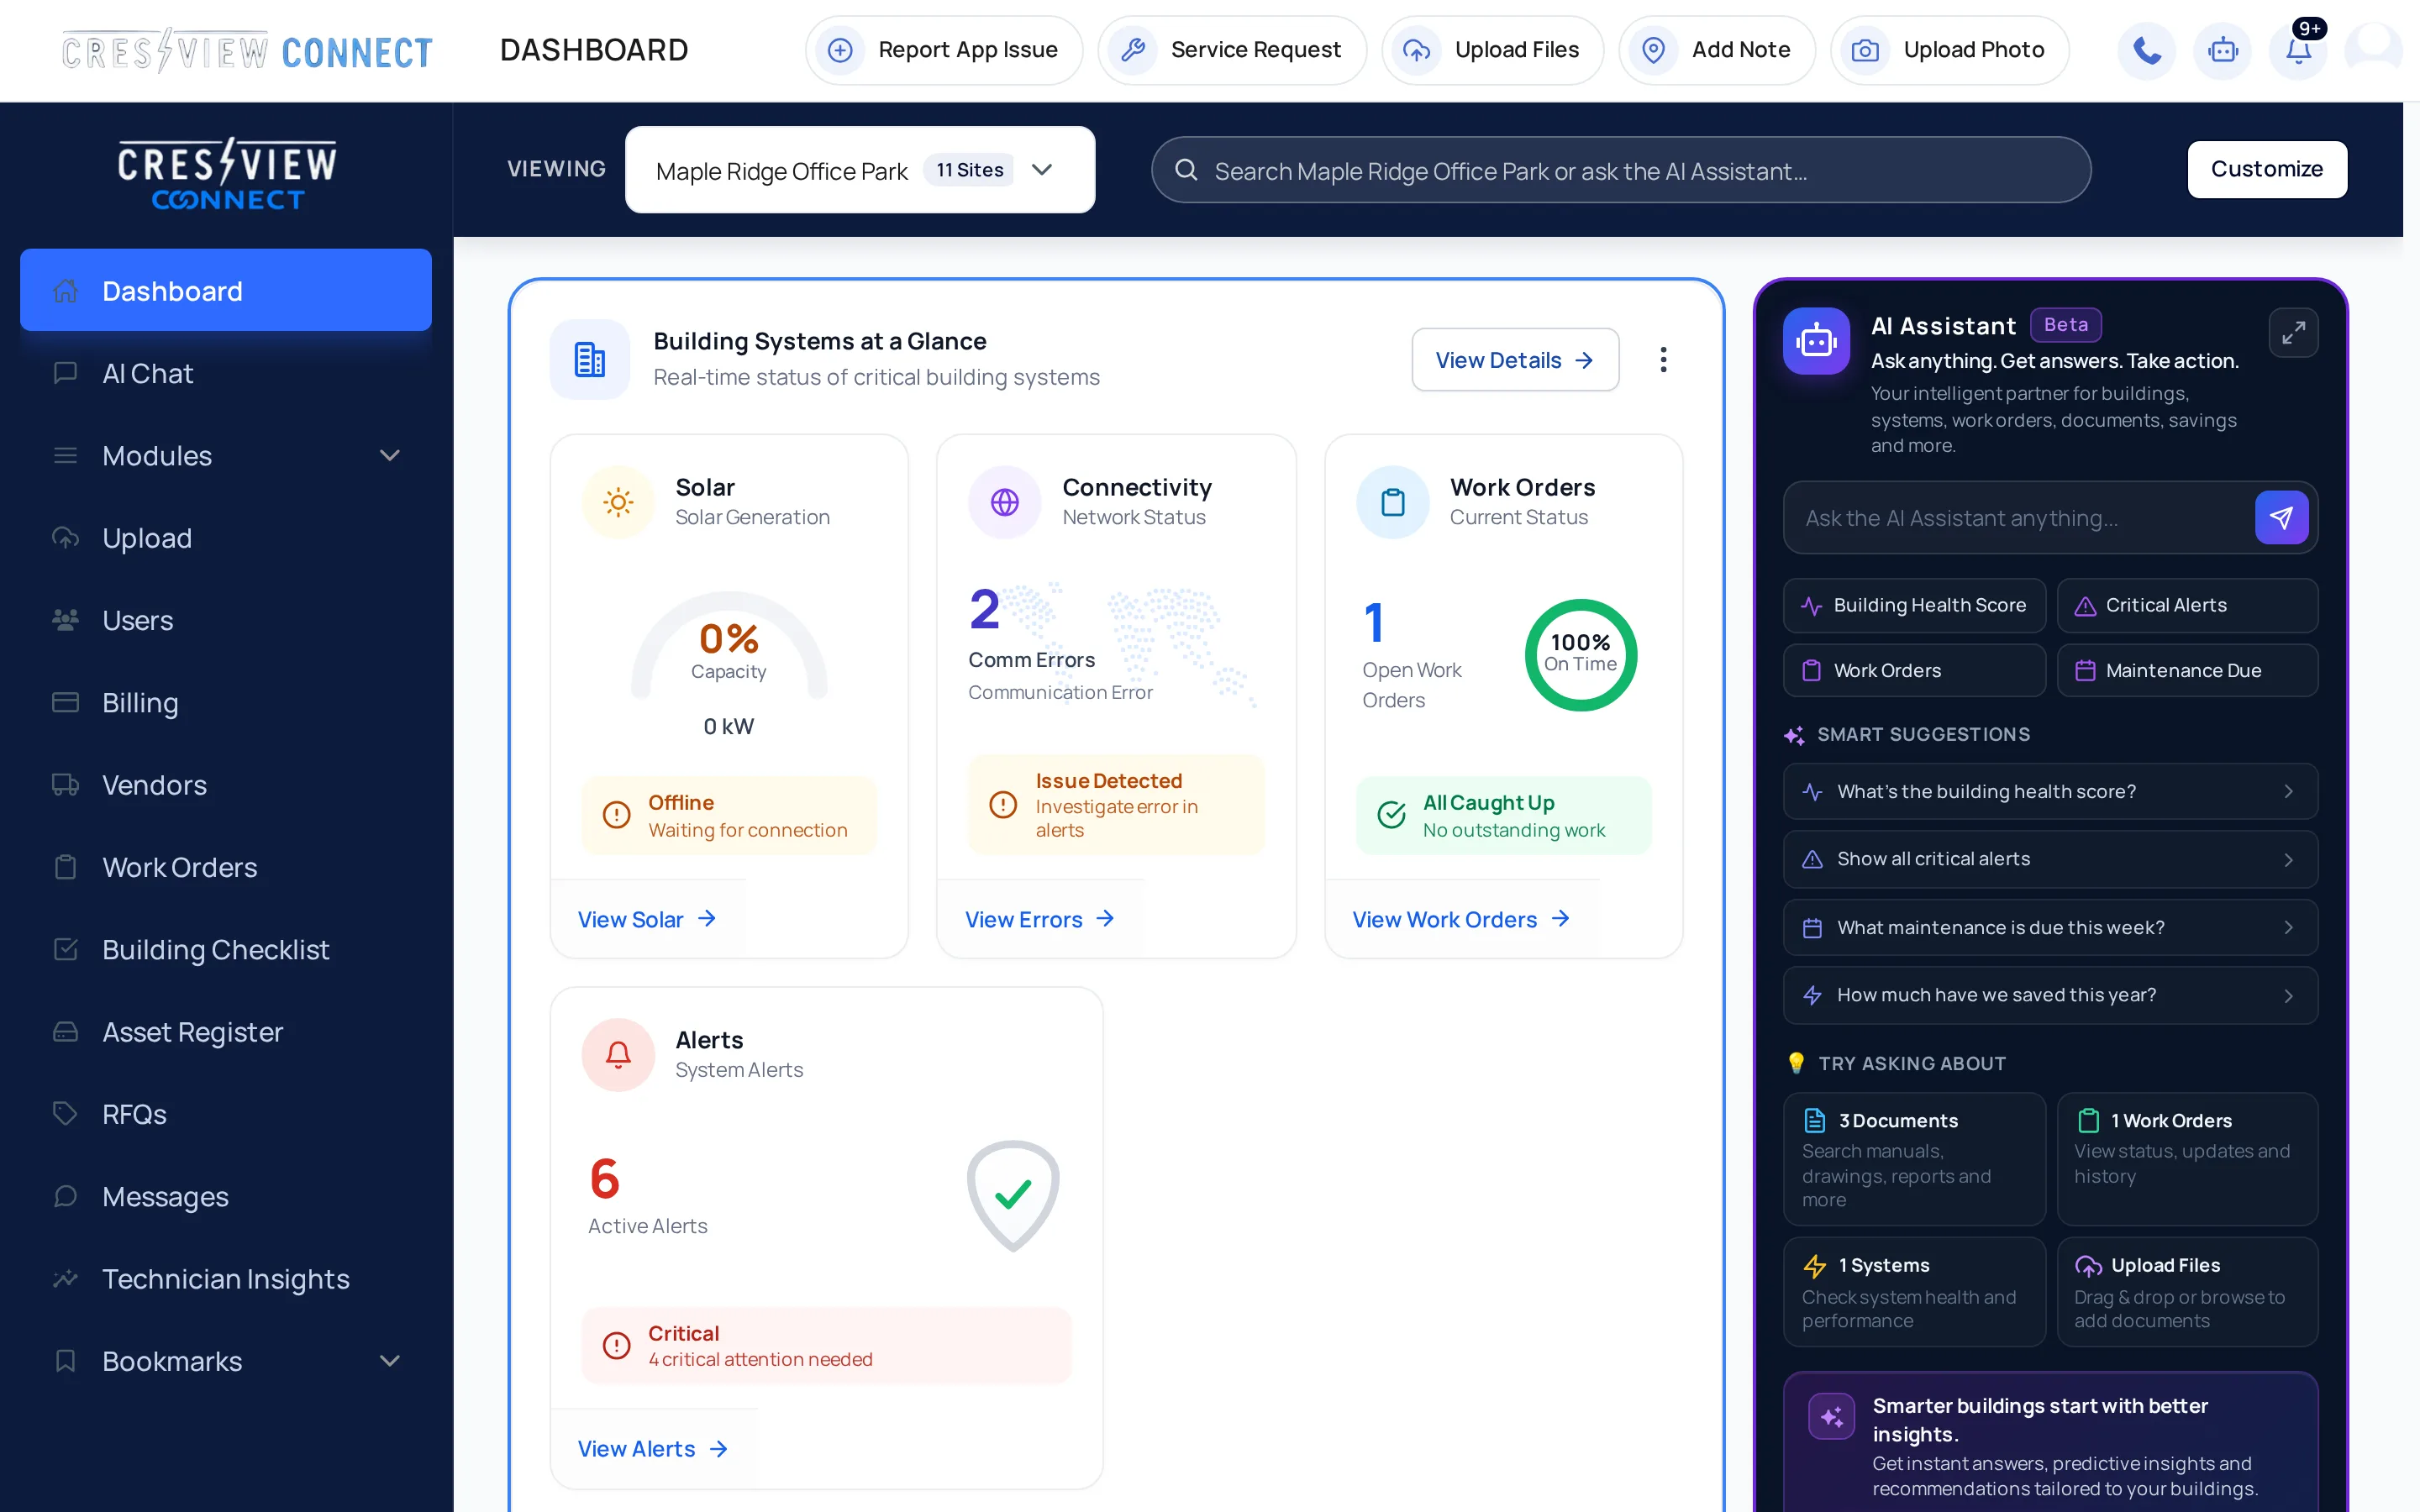The height and width of the screenshot is (1512, 2420).
Task: Open the Building Systems three-dot menu
Action: click(x=1663, y=360)
